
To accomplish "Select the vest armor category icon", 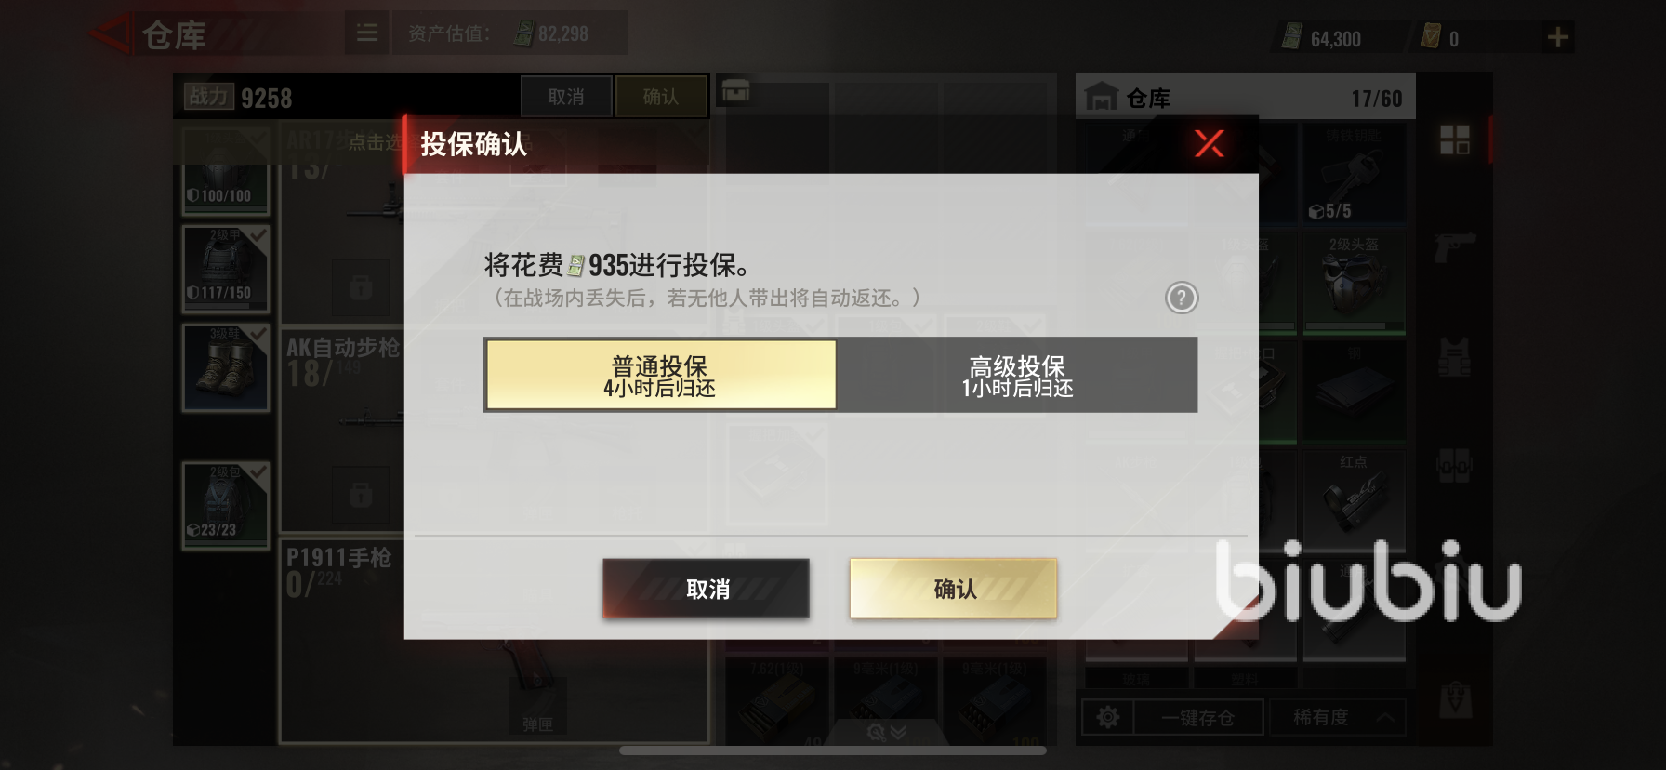I will [x=1455, y=356].
